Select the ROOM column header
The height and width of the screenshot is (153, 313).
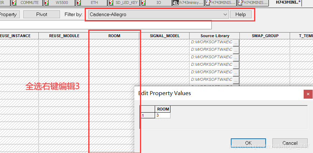point(114,36)
